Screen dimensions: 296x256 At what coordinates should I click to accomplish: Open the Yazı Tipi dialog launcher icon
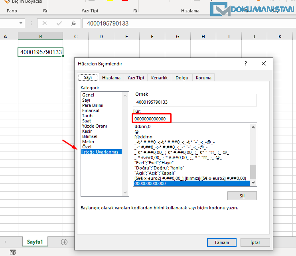(x=135, y=11)
